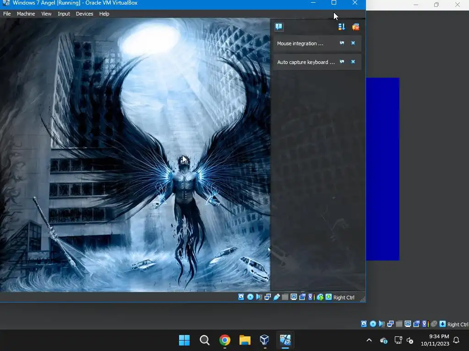The width and height of the screenshot is (469, 351).
Task: Click the display indicator in the background VM status bar
Action: tap(408, 324)
